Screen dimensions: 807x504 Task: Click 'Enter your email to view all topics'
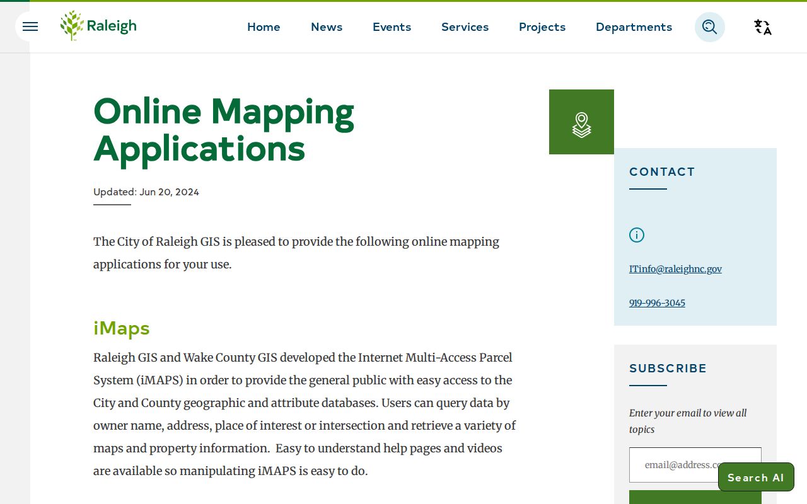688,421
